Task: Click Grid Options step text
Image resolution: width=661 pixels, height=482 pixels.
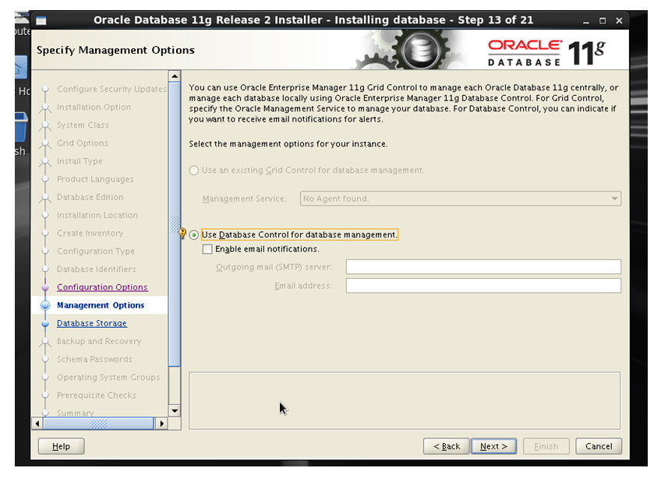Action: [x=83, y=143]
